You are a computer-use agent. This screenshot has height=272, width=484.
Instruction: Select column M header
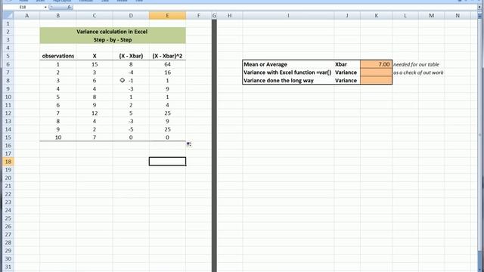(431, 15)
